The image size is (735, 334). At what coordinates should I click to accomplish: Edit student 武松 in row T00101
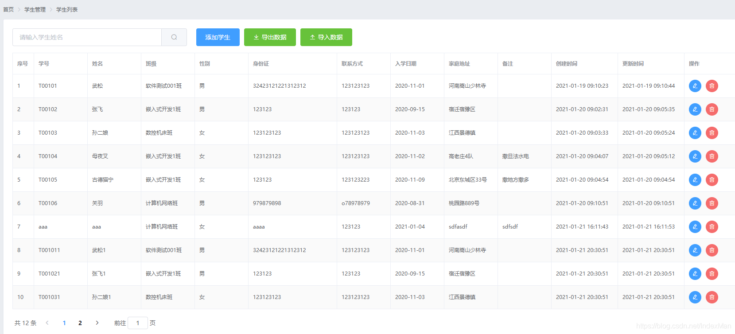[x=695, y=86]
